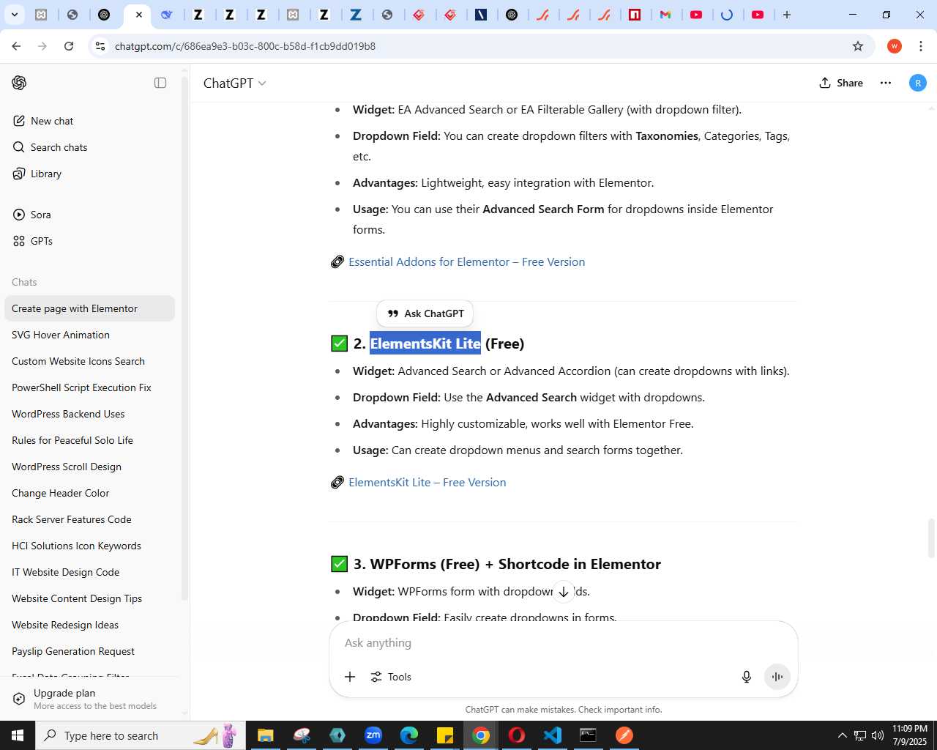
Task: Open the ElementsKit Lite – Free Version link
Action: coord(427,483)
